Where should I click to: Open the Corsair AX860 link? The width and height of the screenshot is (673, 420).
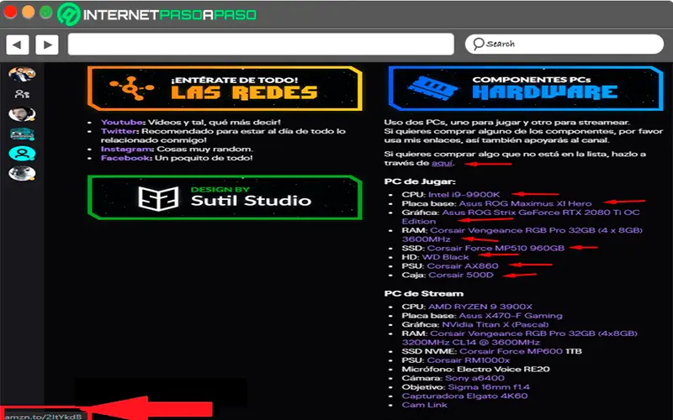coord(463,266)
